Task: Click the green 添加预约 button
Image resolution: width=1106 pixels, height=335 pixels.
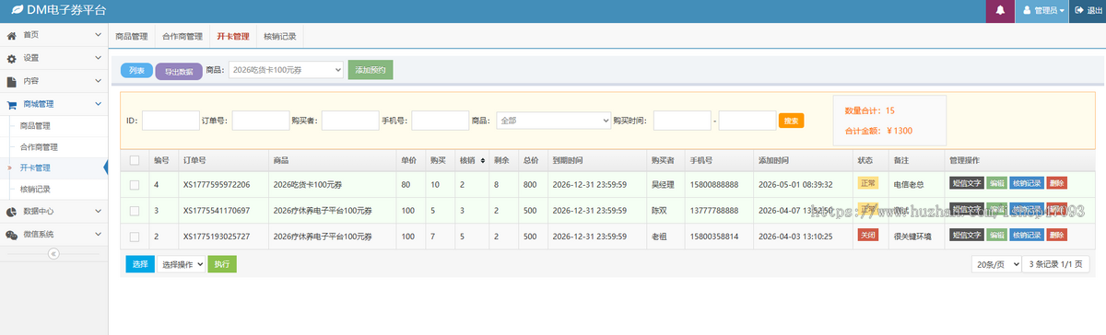Action: [x=371, y=70]
